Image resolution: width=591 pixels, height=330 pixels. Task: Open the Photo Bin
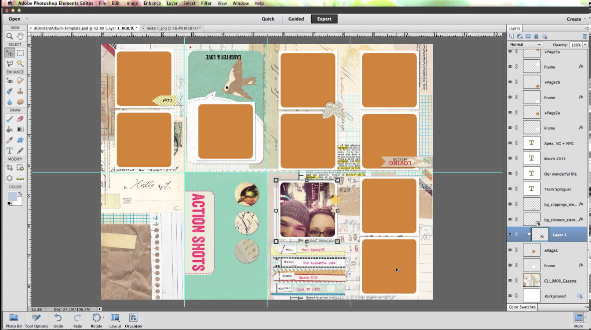coord(14,320)
